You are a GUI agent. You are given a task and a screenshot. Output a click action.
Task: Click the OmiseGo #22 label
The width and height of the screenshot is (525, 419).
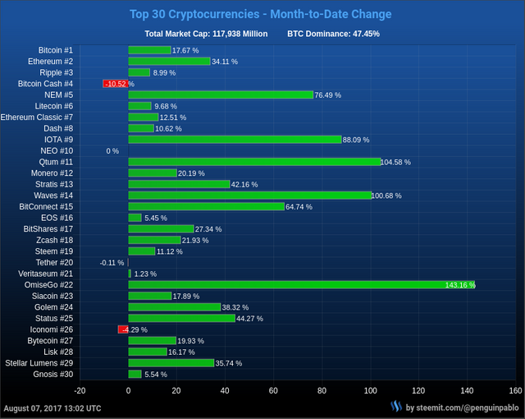pyautogui.click(x=48, y=285)
